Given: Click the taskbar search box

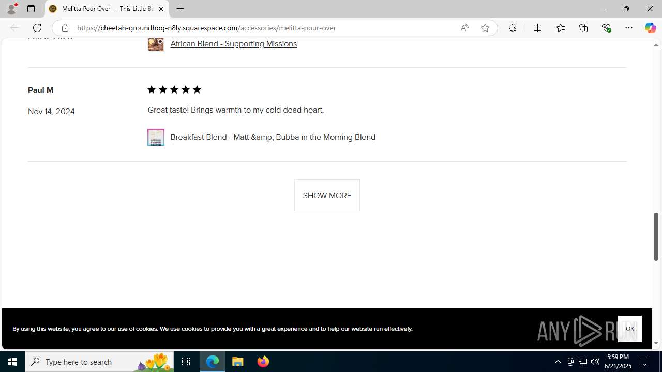Looking at the screenshot, I should pyautogui.click(x=100, y=362).
